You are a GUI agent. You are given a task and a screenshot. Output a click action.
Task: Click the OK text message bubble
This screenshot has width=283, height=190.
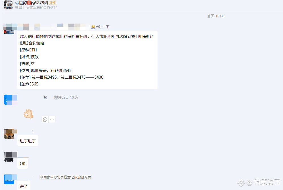pyautogui.click(x=23, y=164)
